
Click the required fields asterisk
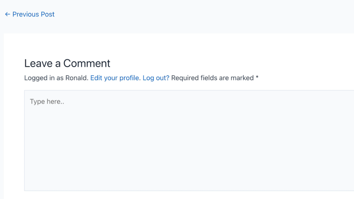[257, 77]
